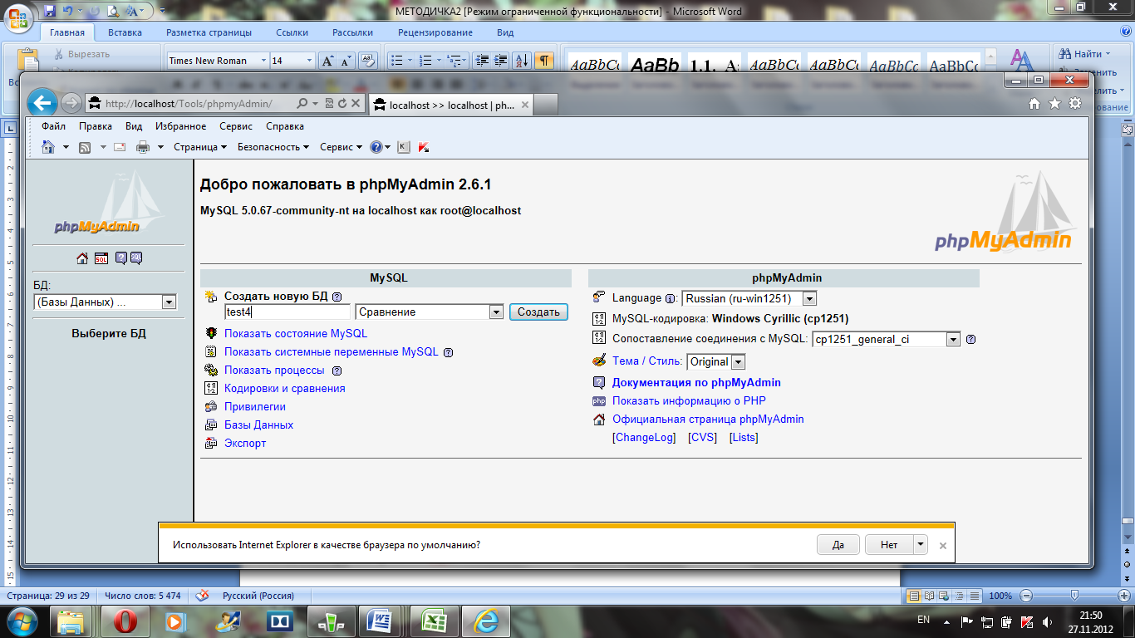Click the Word zoom slider handle
This screenshot has height=638, width=1135.
1074,595
